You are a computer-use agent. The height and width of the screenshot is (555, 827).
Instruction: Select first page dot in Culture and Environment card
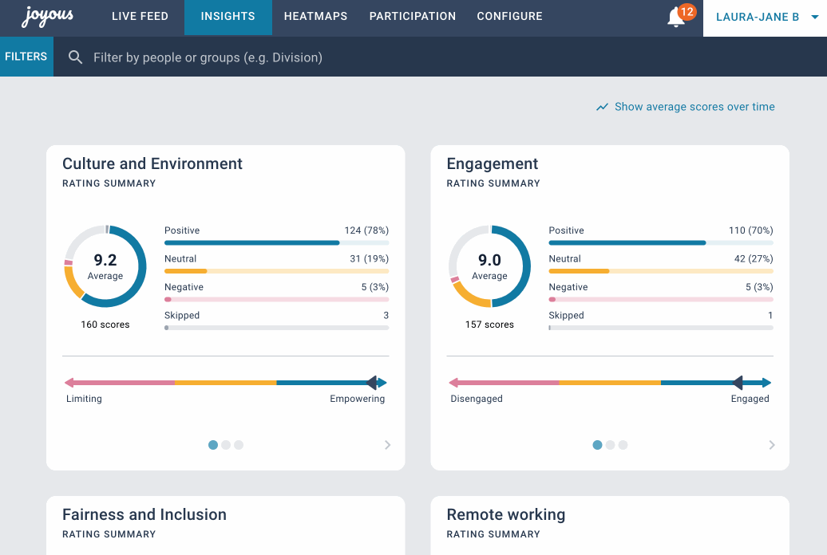[x=213, y=445]
